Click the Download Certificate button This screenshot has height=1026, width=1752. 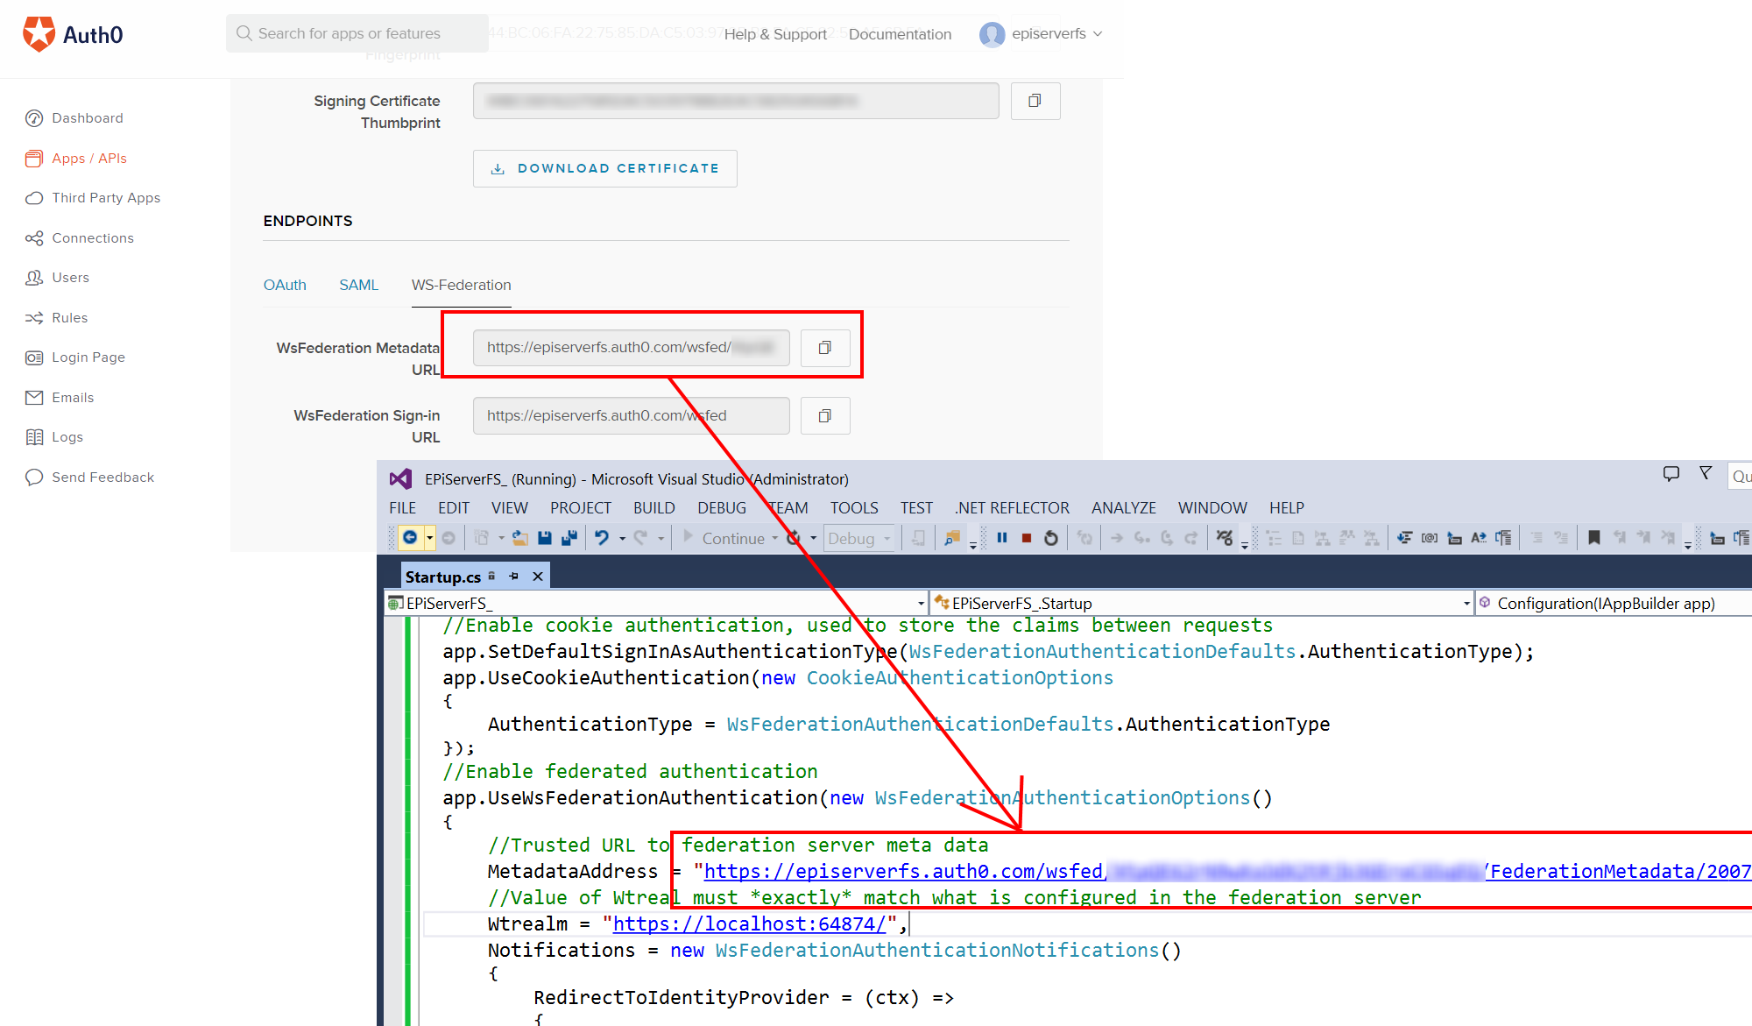(604, 168)
